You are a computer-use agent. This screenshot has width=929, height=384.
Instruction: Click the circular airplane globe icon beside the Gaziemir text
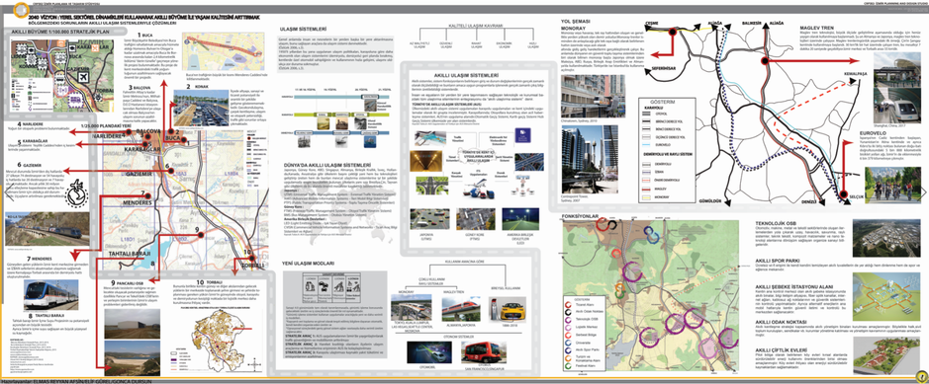point(76,194)
